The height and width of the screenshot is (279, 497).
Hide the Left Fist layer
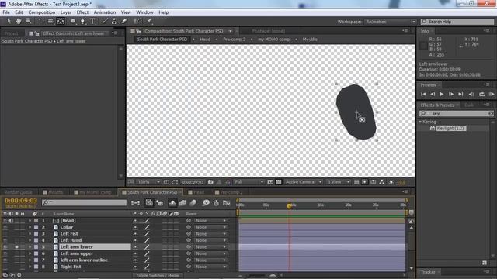[x=5, y=234]
